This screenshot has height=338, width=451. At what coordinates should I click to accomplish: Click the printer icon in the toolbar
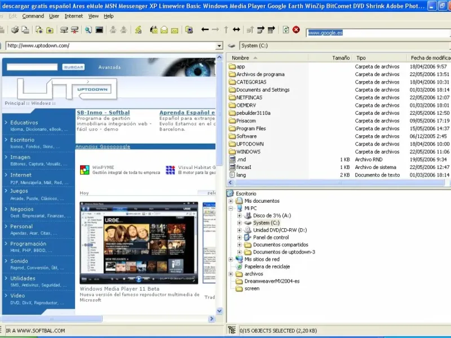pyautogui.click(x=15, y=30)
